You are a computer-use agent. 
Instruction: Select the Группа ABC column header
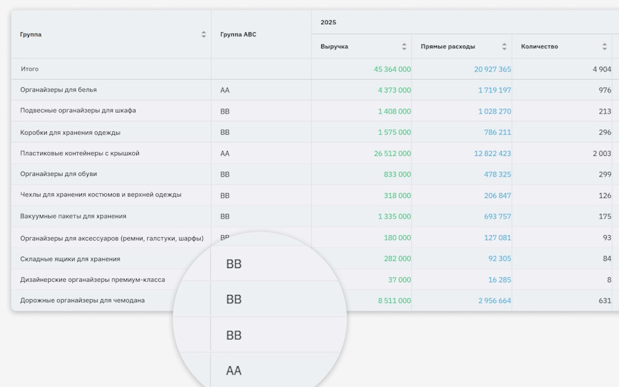click(238, 34)
